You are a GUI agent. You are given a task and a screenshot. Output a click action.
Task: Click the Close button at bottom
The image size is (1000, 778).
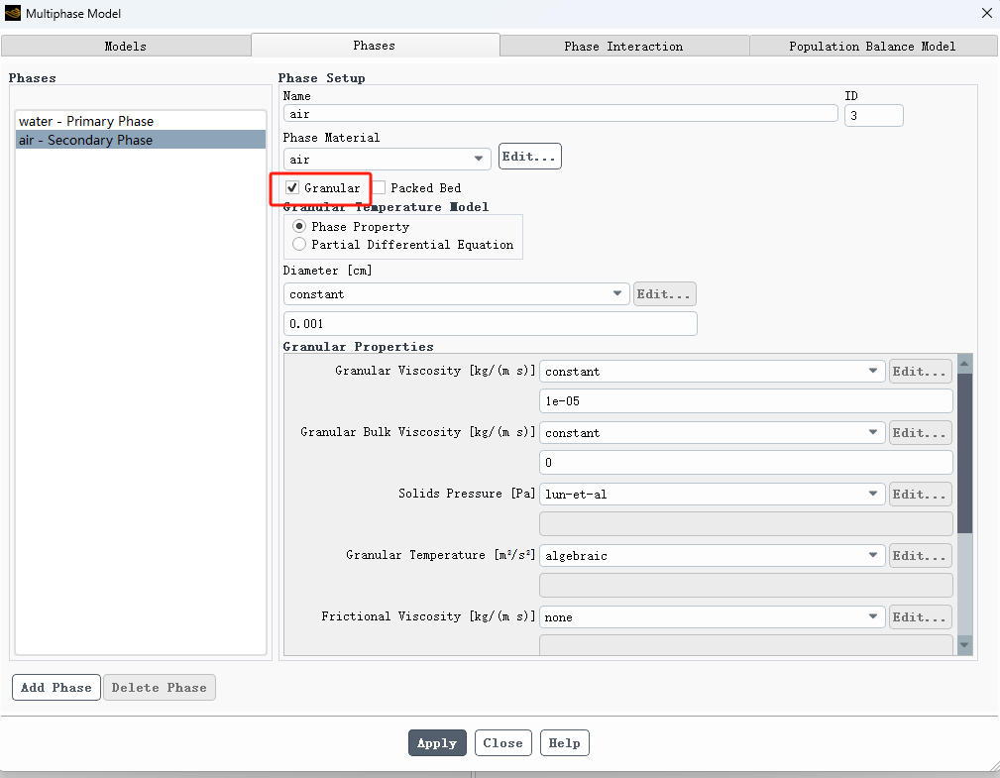(502, 743)
